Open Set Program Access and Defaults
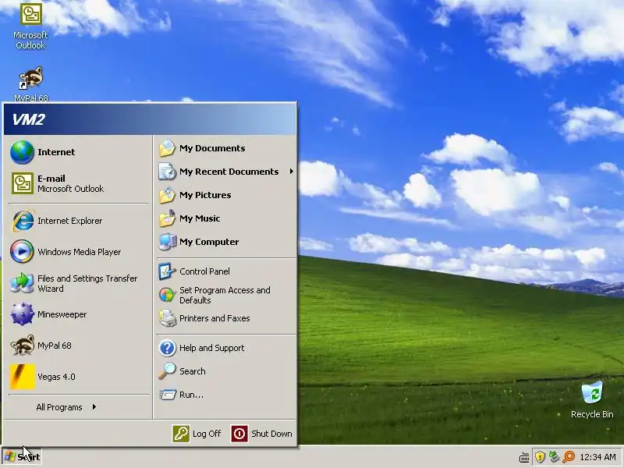 (215, 296)
